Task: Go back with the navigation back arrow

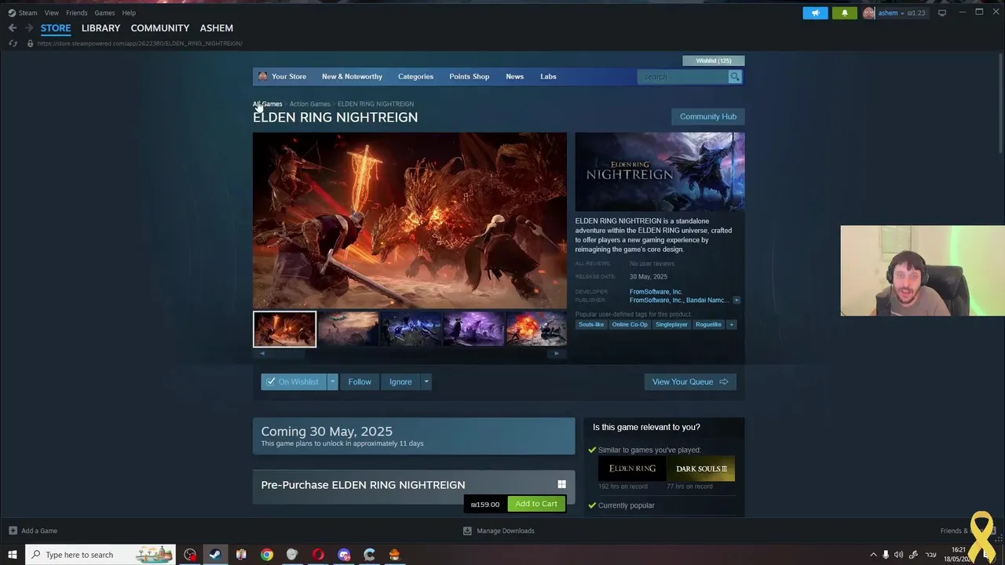Action: point(13,27)
